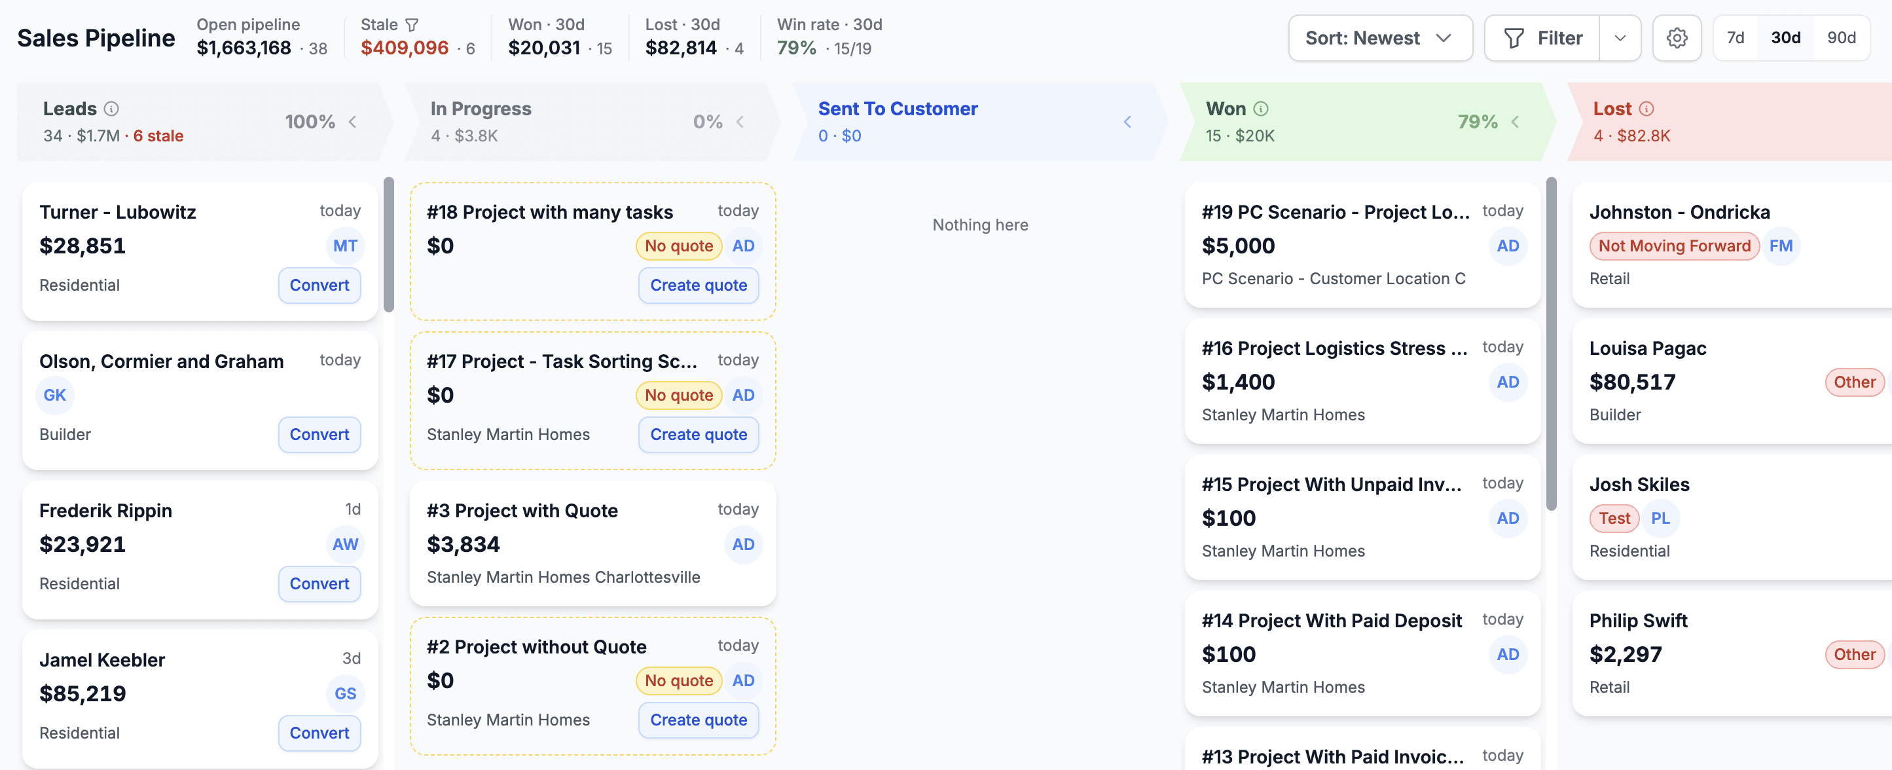The image size is (1892, 770).
Task: Click AW avatar on Frederik Rippin card
Action: pyautogui.click(x=345, y=545)
